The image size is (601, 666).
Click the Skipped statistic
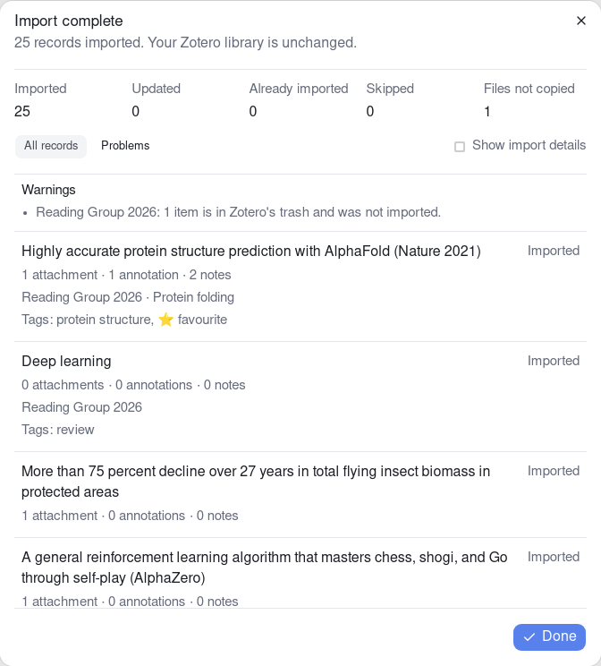click(390, 100)
